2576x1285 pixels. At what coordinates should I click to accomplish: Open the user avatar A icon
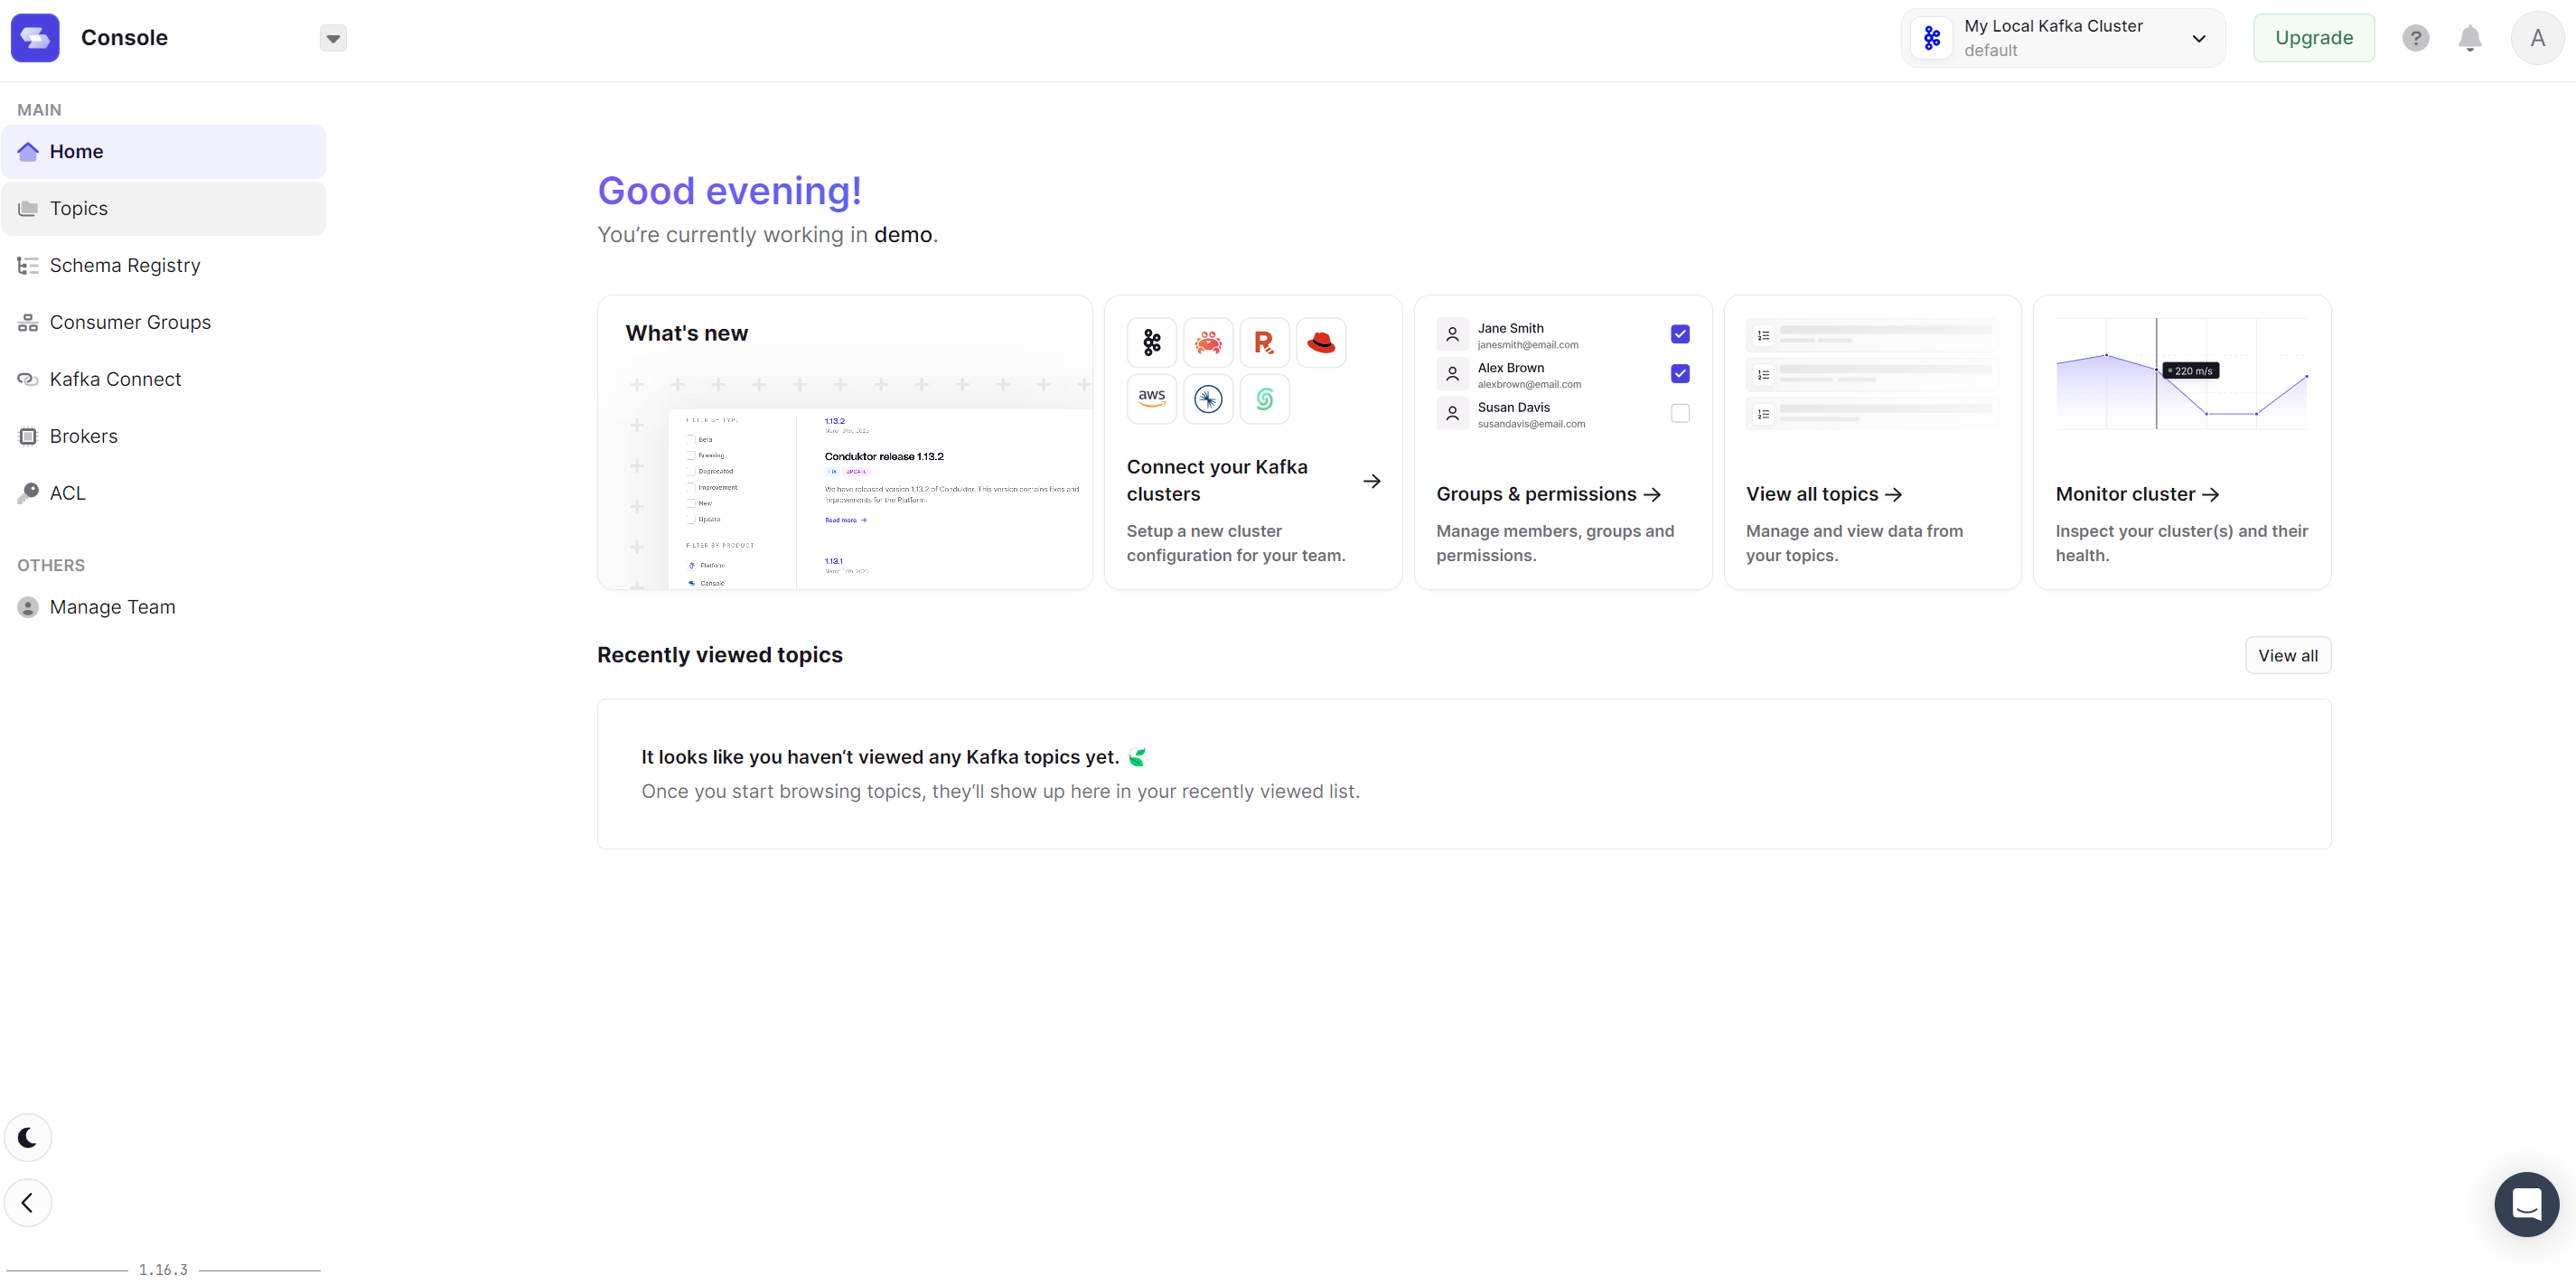(2537, 38)
